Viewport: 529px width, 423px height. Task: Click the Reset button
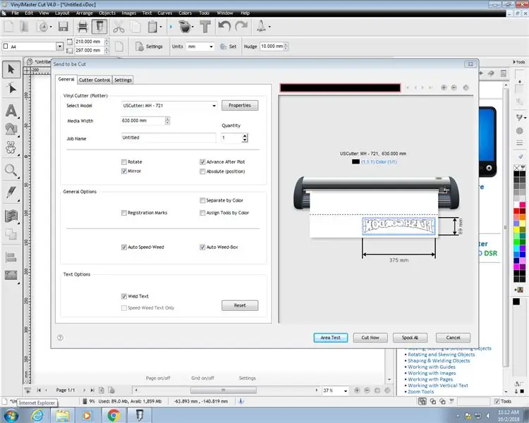tap(240, 305)
